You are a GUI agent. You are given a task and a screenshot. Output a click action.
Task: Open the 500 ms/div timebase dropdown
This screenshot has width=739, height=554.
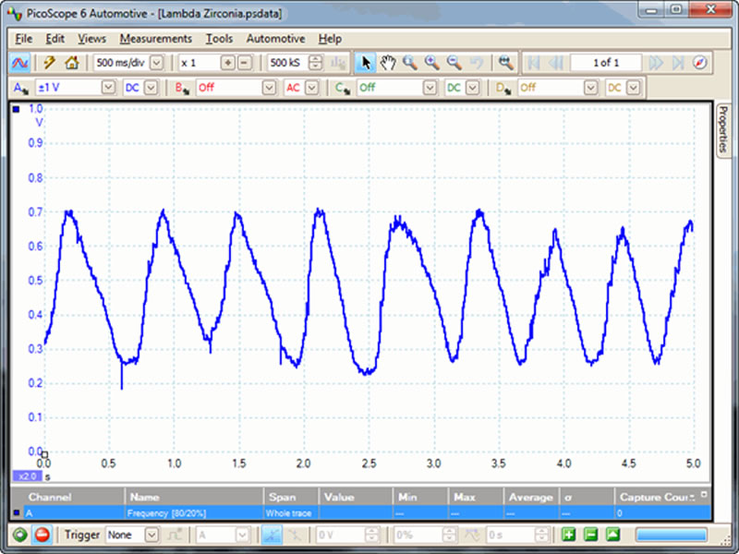(x=156, y=63)
